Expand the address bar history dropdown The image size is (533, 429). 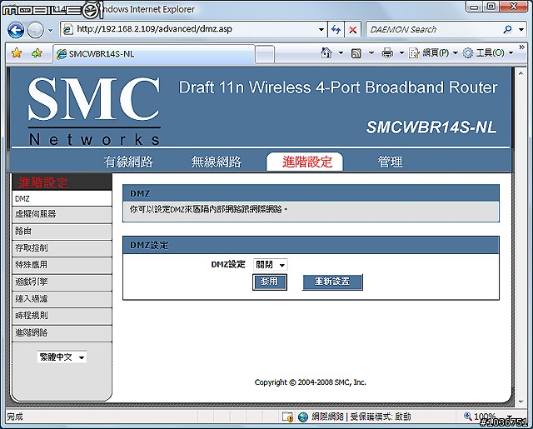321,30
